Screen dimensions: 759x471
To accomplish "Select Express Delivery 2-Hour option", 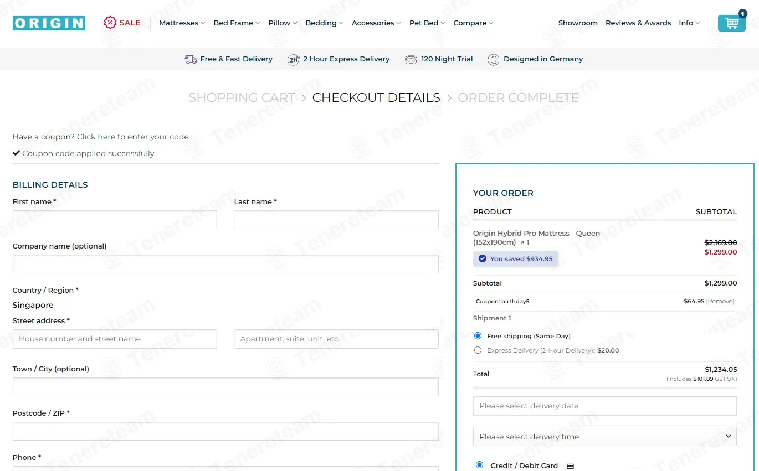I will tap(478, 350).
